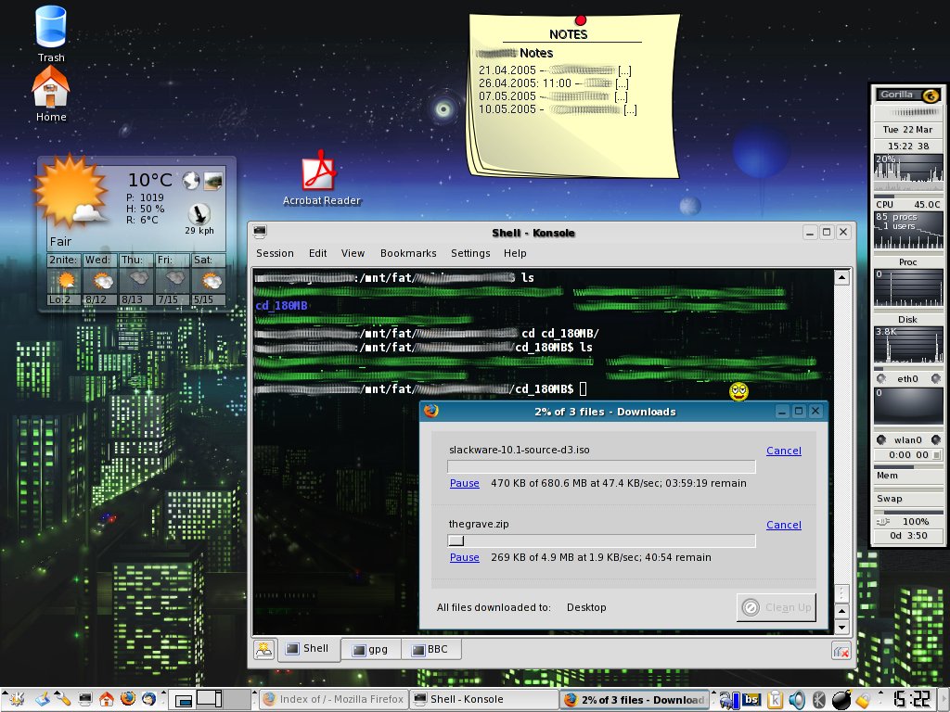Open the KDE K menu in the panel
This screenshot has height=712, width=950.
[17, 699]
